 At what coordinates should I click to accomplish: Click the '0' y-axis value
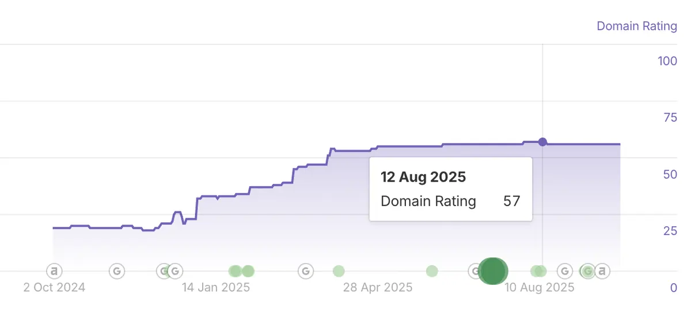pos(674,288)
